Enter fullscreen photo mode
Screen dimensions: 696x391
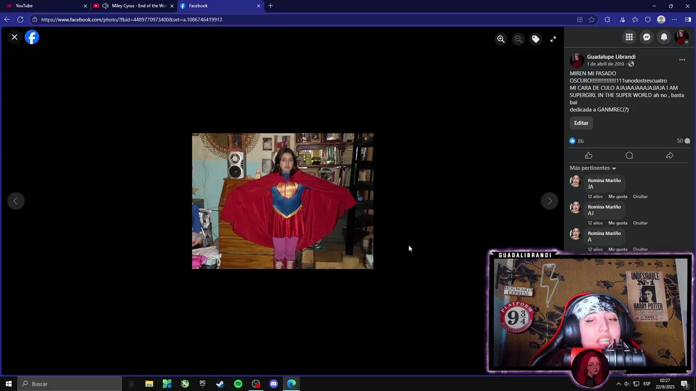[553, 39]
